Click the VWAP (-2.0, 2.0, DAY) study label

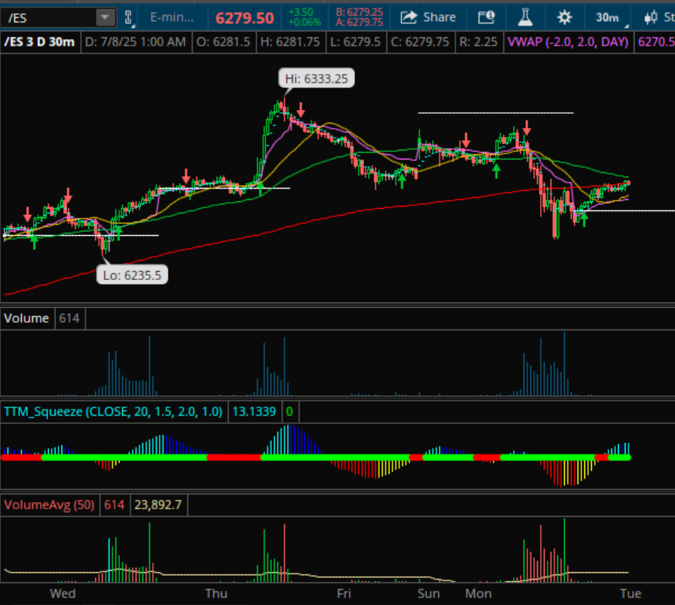point(568,42)
